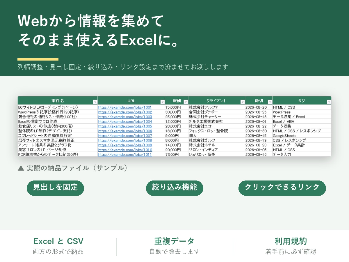This screenshot has height=262, width=349.
Task: Click the jobs/1004 URL link
Action: 125,121
